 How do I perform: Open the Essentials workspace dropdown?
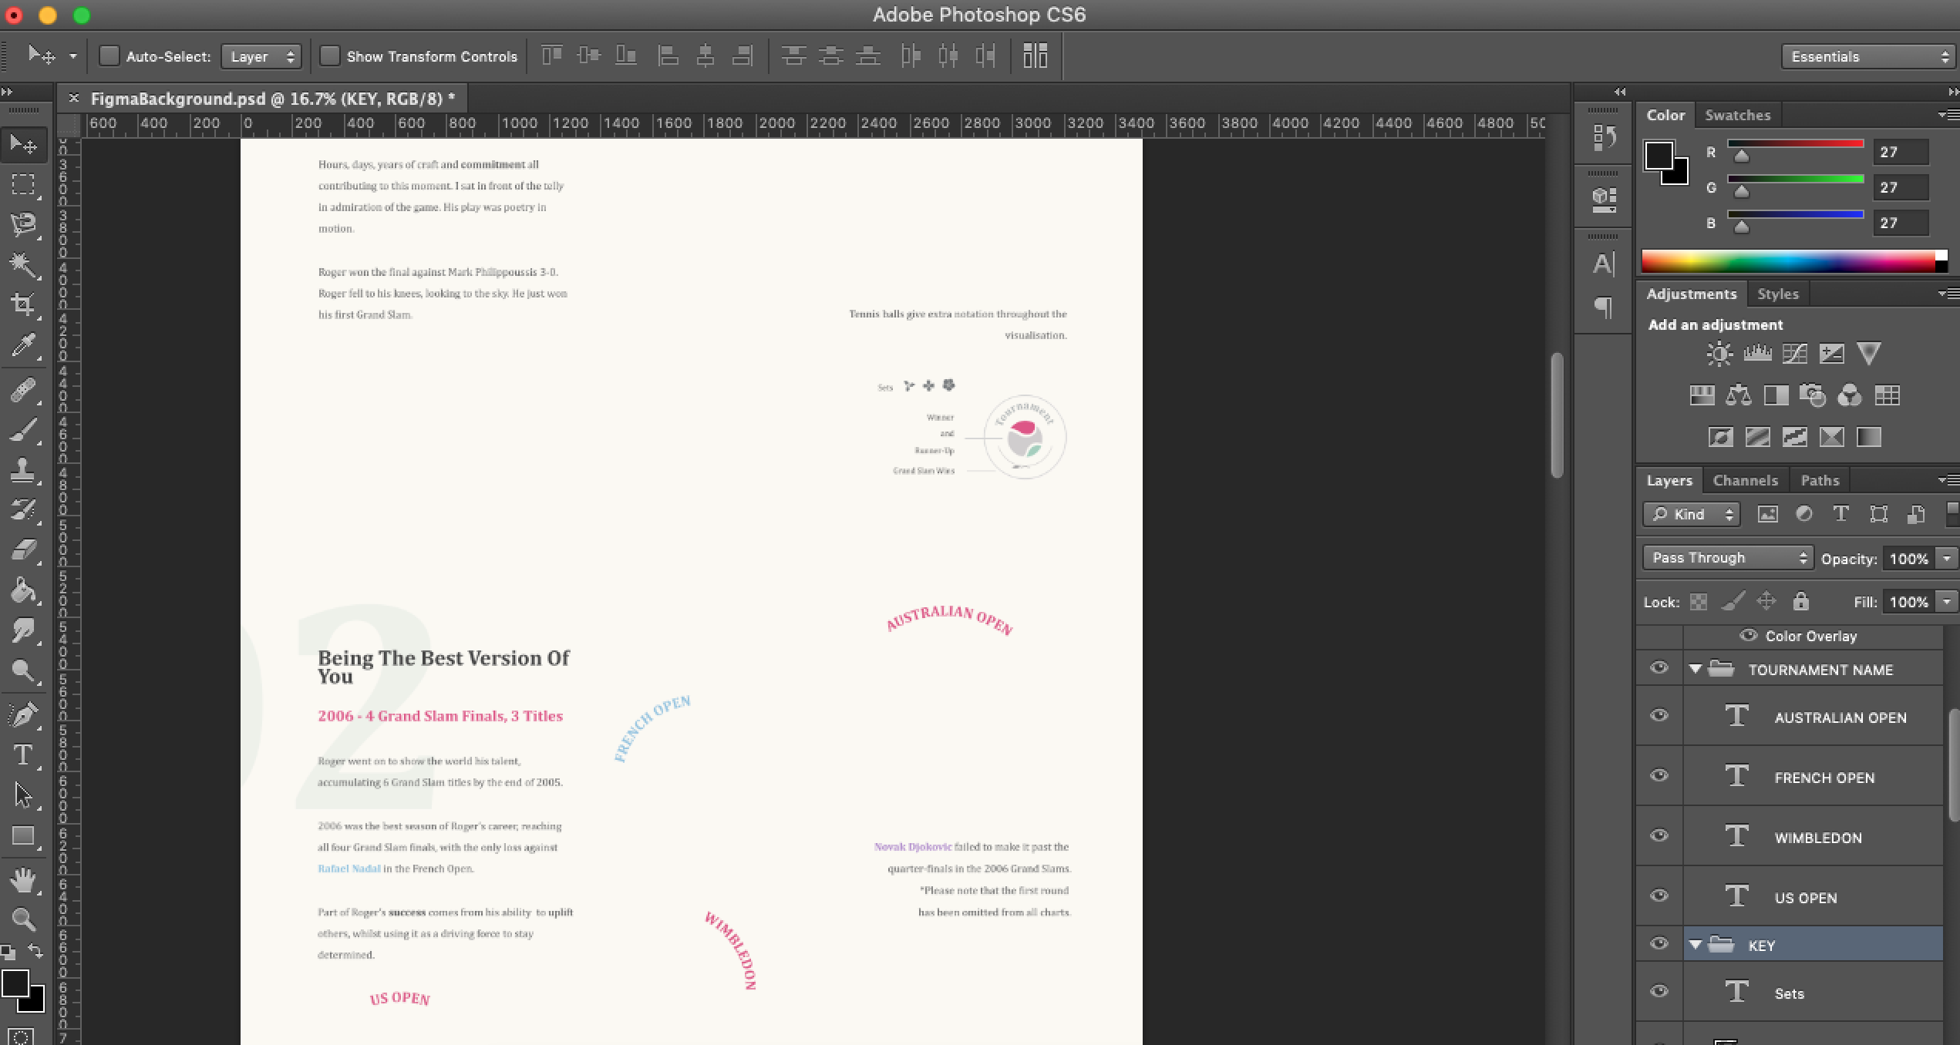(x=1867, y=56)
